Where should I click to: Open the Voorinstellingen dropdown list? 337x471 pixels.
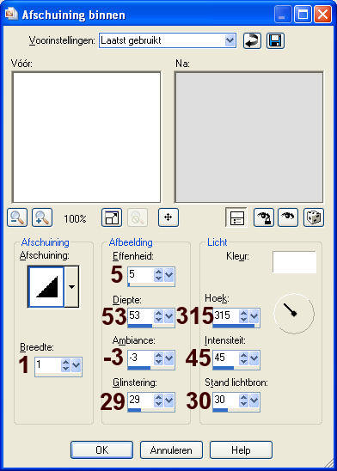click(x=230, y=40)
